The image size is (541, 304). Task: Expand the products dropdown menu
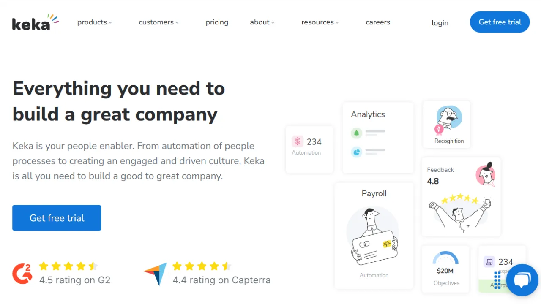pyautogui.click(x=94, y=22)
